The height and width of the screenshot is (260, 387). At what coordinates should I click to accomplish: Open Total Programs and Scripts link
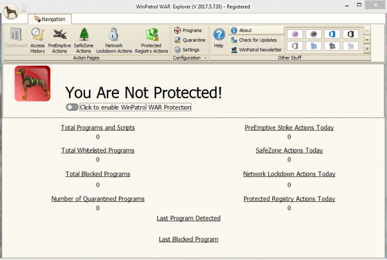(98, 128)
